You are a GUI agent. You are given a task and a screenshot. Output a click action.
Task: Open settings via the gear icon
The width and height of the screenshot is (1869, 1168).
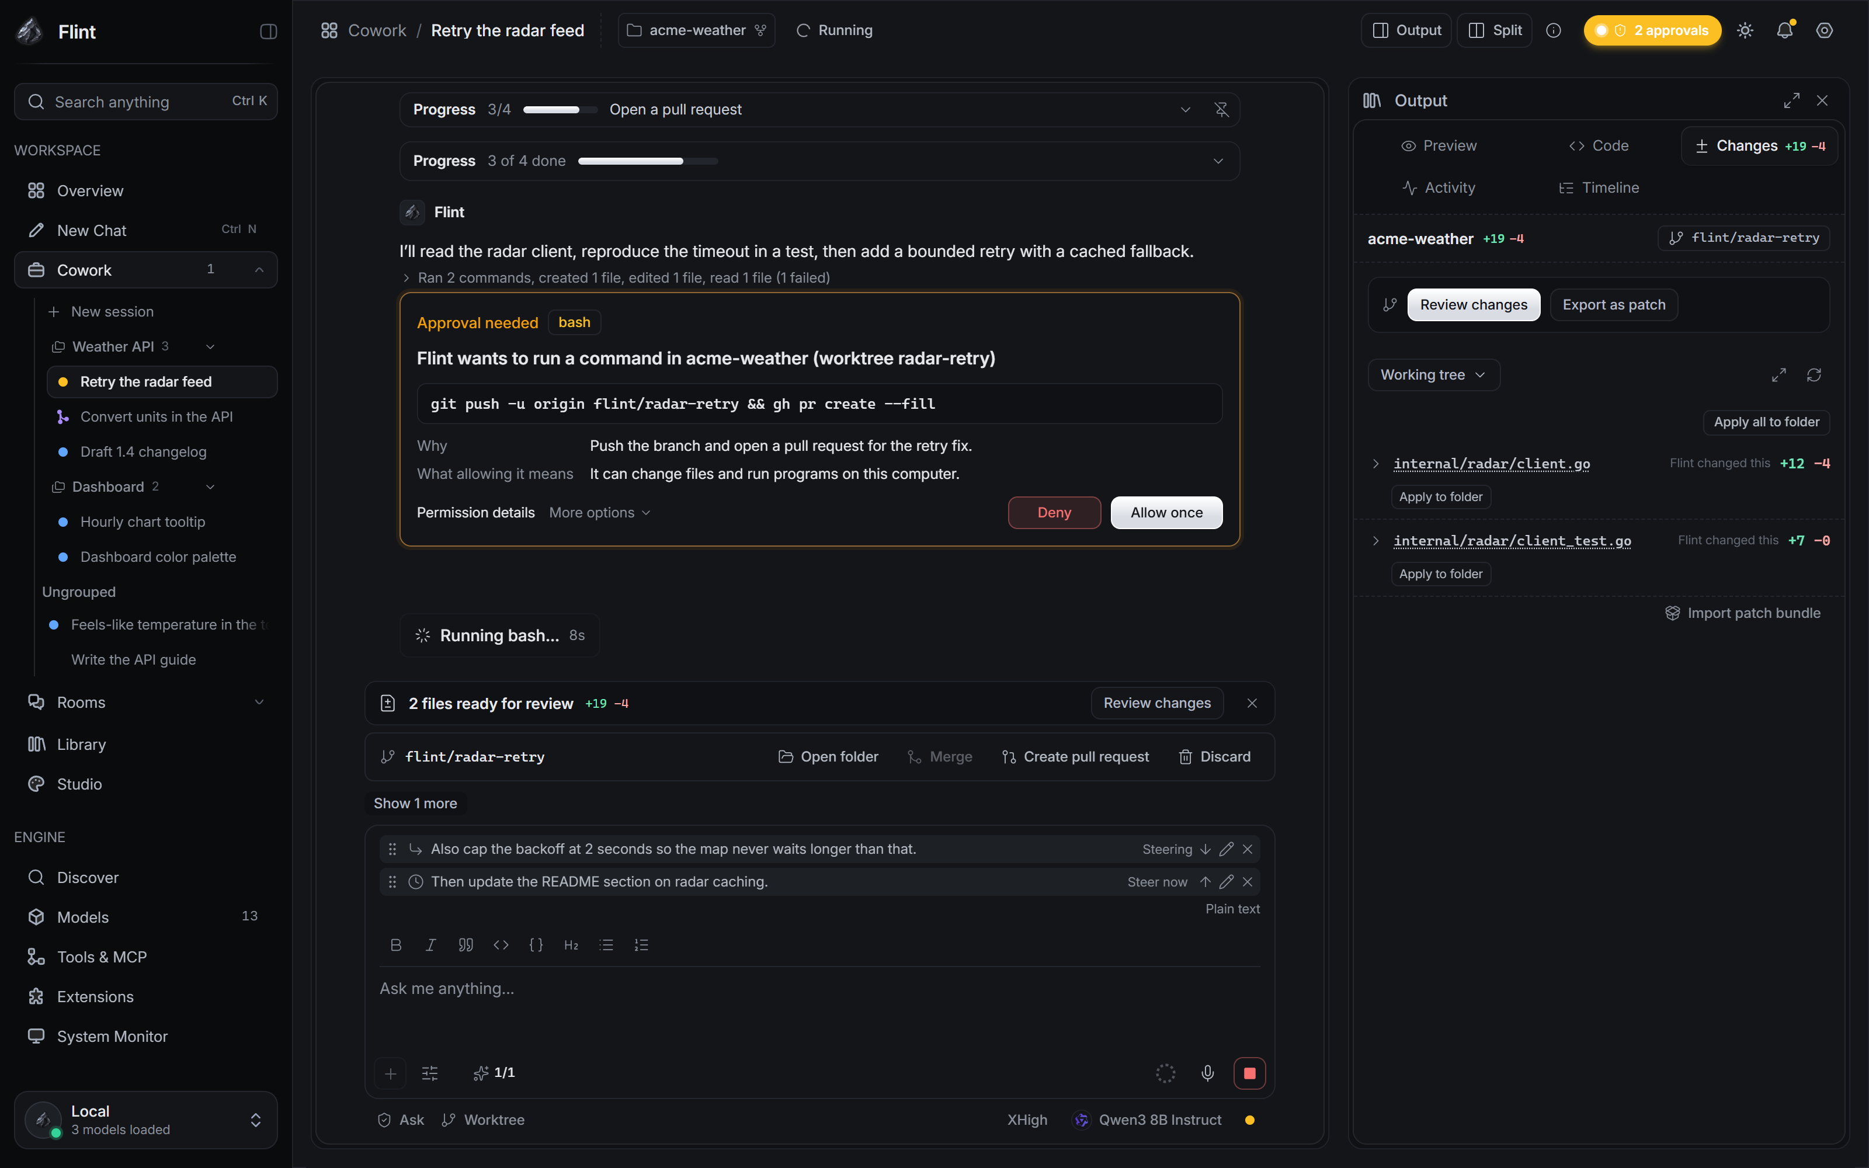tap(1824, 31)
